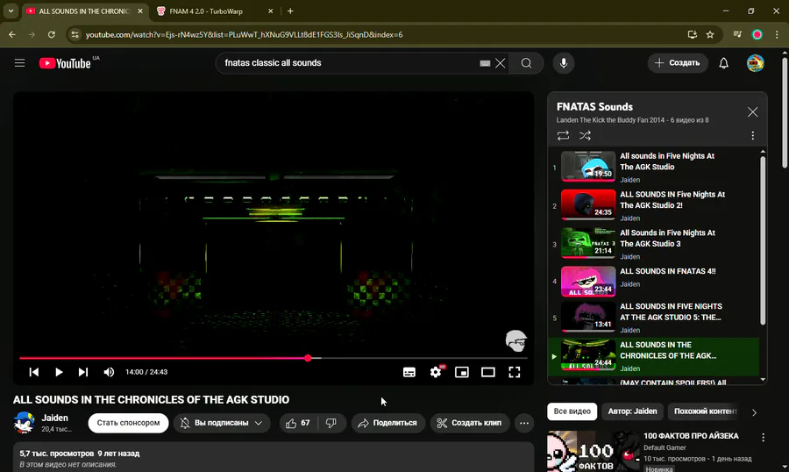Toggle subtitles on the player
Viewport: 789px width, 472px height.
coord(409,372)
